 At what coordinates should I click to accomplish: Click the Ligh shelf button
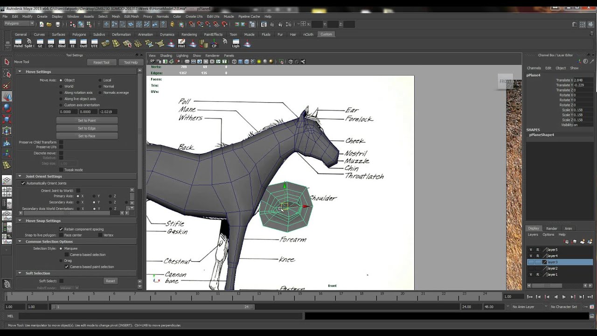point(236,43)
